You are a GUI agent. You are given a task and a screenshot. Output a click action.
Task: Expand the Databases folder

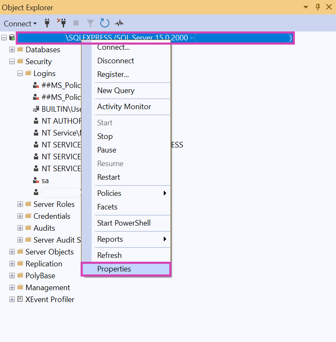tap(12, 50)
